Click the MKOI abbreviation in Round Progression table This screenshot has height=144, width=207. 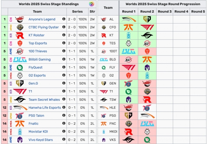coord(113,132)
